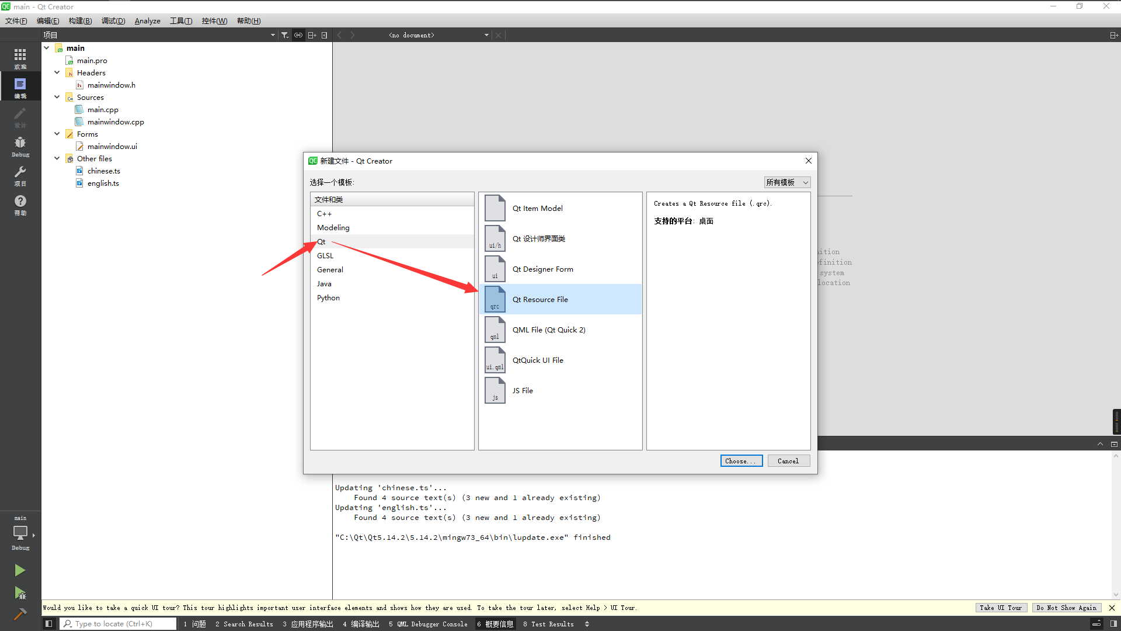The width and height of the screenshot is (1121, 631).
Task: Toggle left sidebar visibility button
Action: coord(49,623)
